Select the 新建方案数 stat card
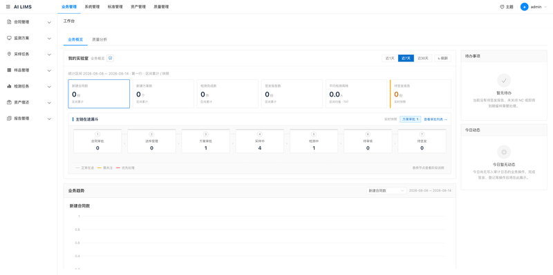The width and height of the screenshot is (553, 275). click(163, 94)
